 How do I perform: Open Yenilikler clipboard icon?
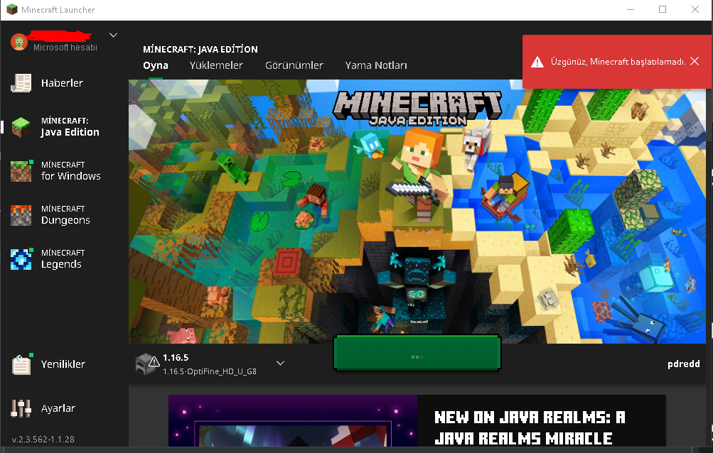coord(21,364)
